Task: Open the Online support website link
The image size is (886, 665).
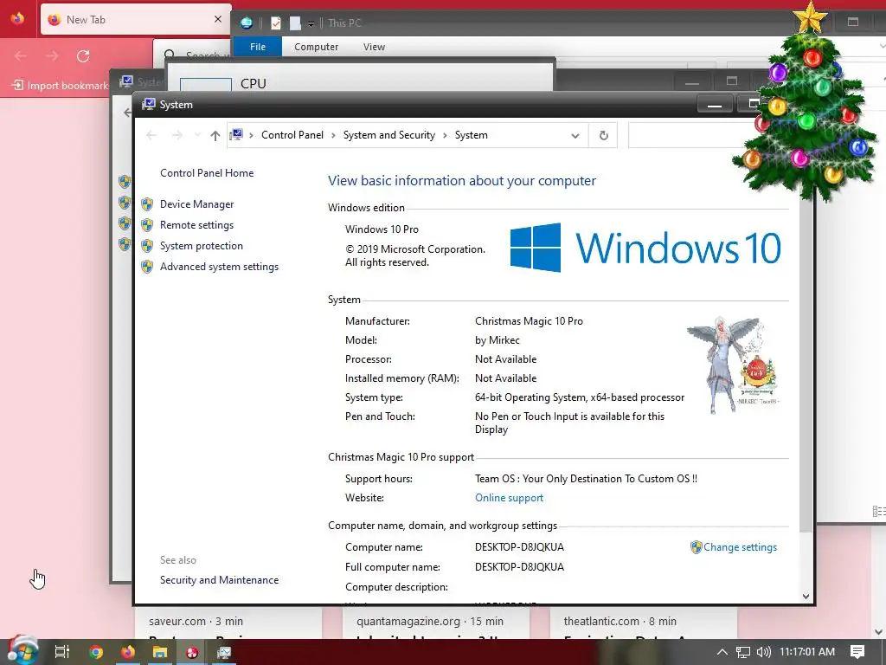Action: (509, 498)
